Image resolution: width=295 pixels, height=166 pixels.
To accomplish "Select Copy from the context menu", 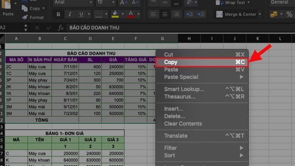I will tap(202, 62).
